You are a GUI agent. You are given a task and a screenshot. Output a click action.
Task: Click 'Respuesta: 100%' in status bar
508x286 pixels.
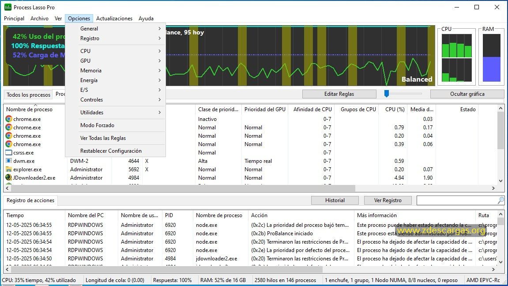(x=173, y=280)
